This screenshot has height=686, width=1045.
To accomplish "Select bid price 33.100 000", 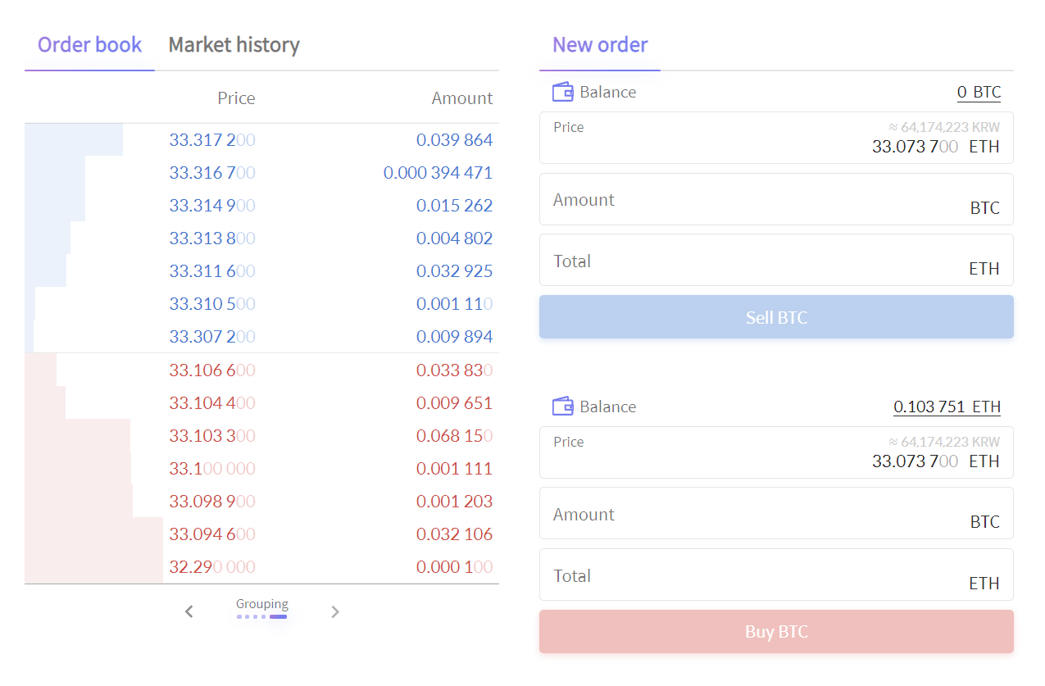I will click(212, 469).
